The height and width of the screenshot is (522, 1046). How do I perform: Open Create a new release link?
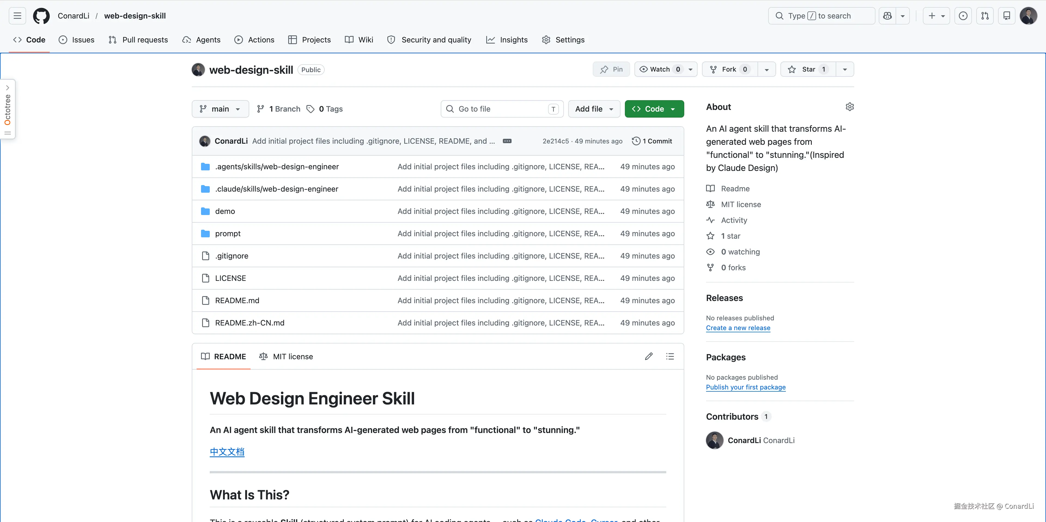pos(738,328)
